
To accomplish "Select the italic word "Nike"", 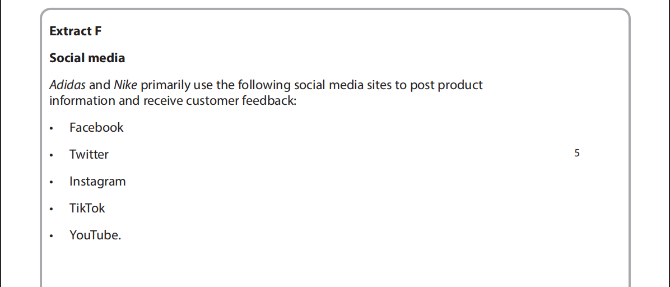I will (x=125, y=85).
